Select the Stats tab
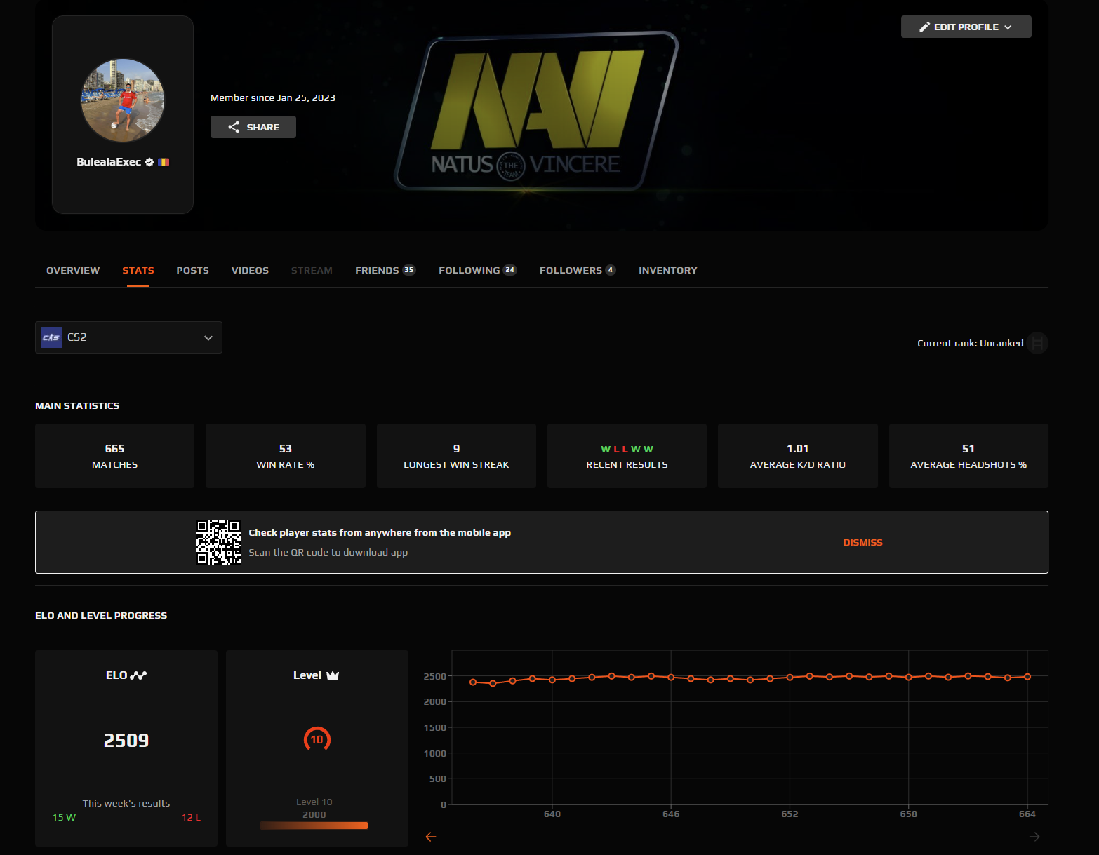Image resolution: width=1099 pixels, height=855 pixels. click(x=138, y=270)
